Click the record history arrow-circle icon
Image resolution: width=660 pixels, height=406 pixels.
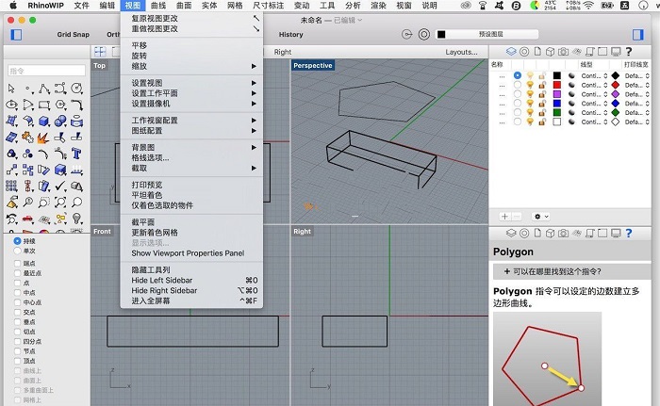(406, 35)
